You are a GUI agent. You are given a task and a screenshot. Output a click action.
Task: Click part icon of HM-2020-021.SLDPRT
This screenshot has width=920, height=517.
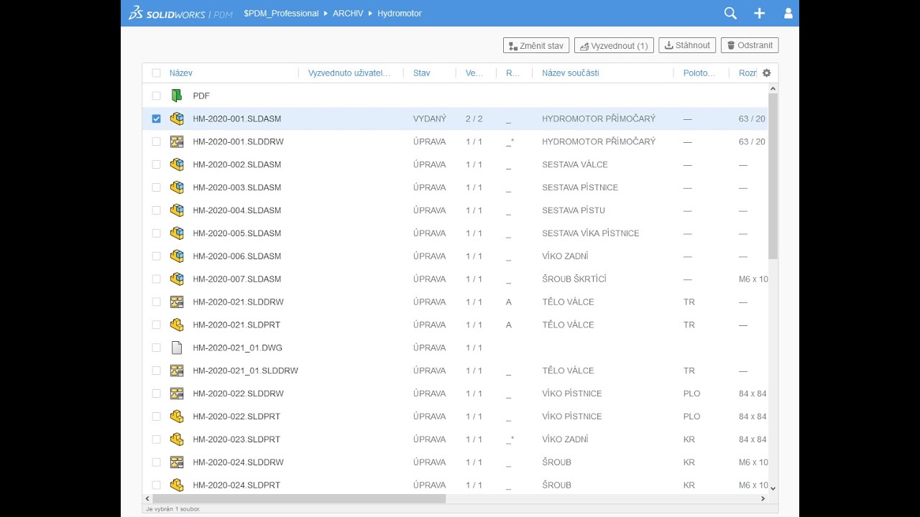[x=177, y=325]
